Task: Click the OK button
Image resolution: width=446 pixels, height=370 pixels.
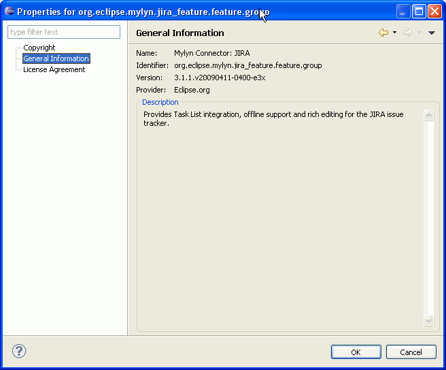Action: [x=356, y=352]
